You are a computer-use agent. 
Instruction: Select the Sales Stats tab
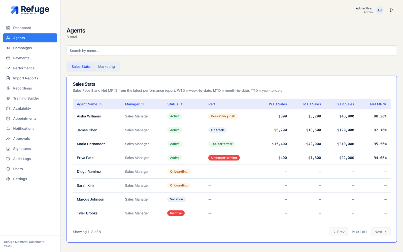81,67
